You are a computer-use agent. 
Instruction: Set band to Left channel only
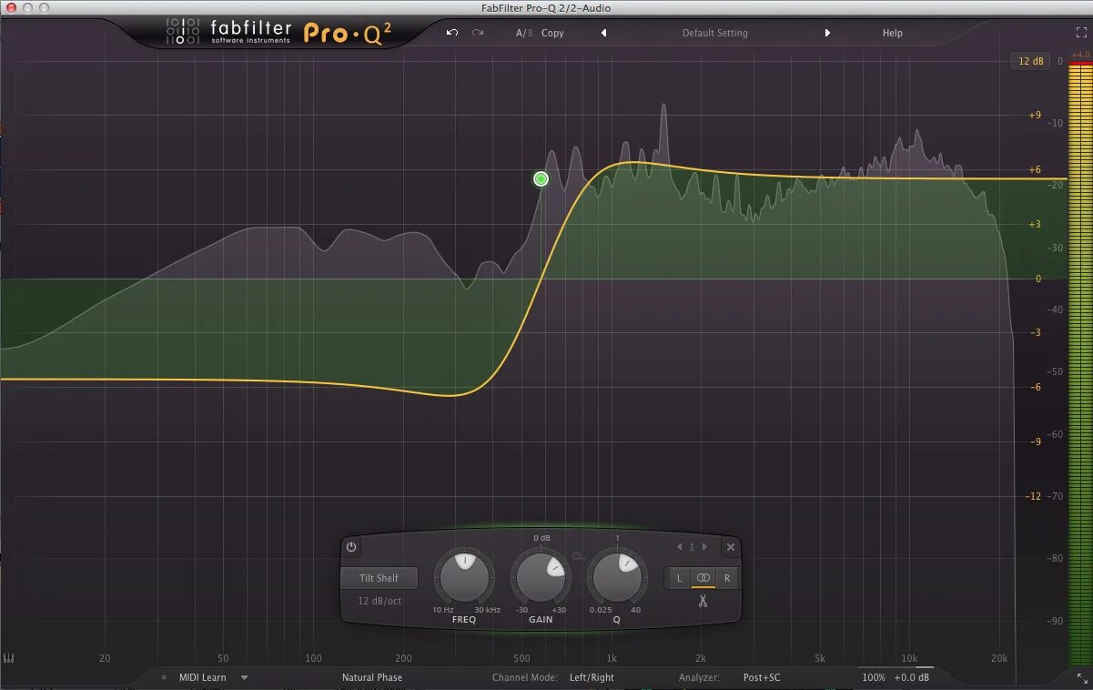click(679, 578)
